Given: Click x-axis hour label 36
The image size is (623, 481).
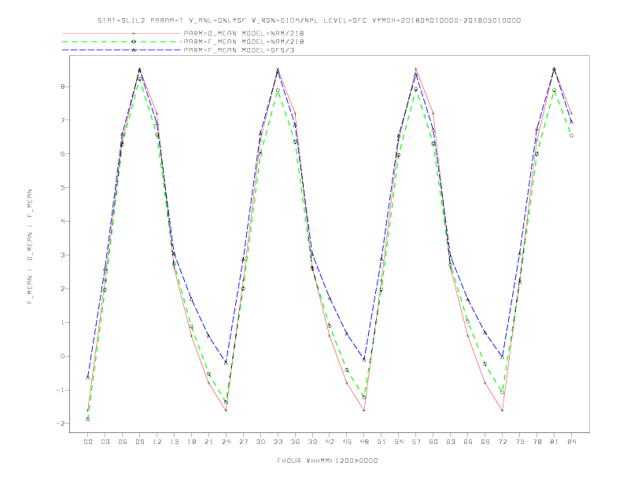Looking at the screenshot, I should coord(295,442).
